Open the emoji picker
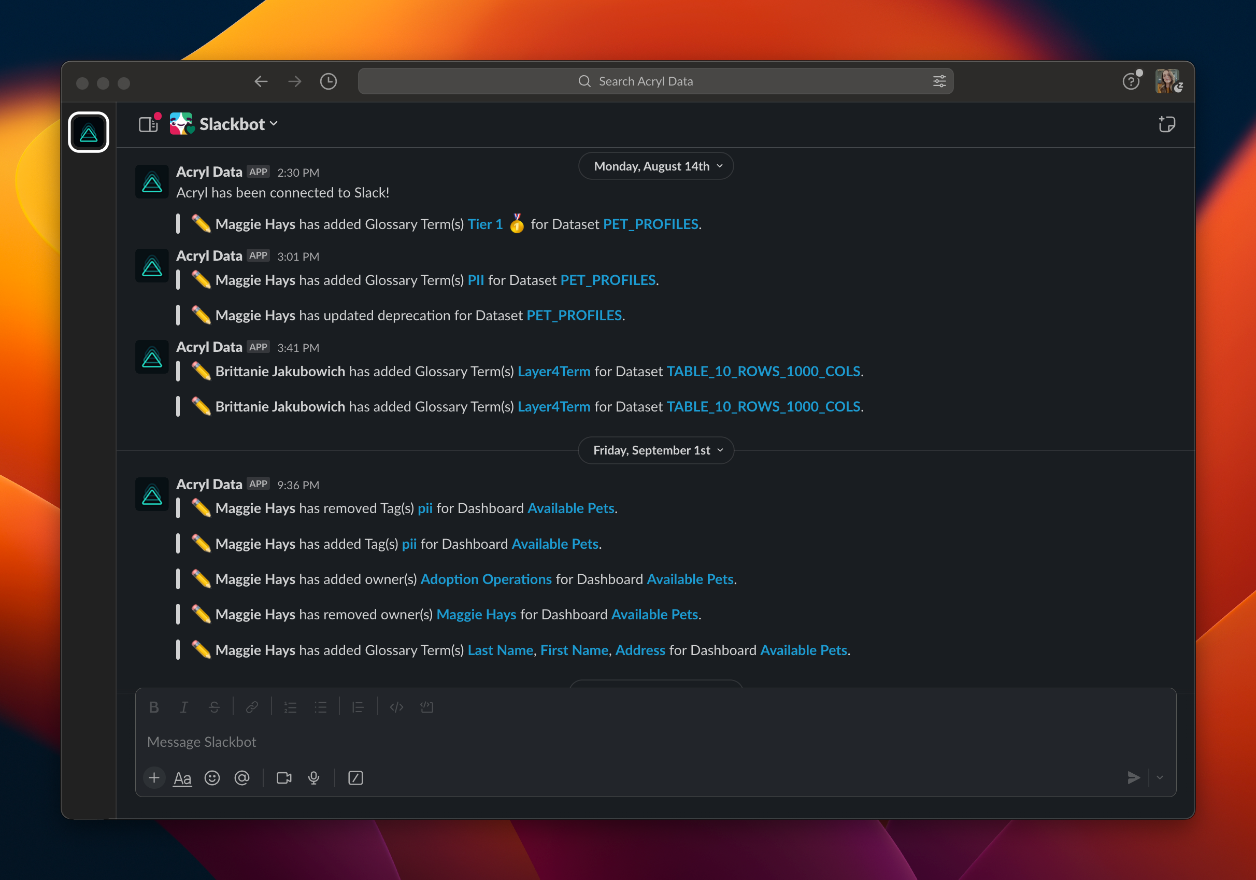Image resolution: width=1256 pixels, height=880 pixels. (x=212, y=778)
